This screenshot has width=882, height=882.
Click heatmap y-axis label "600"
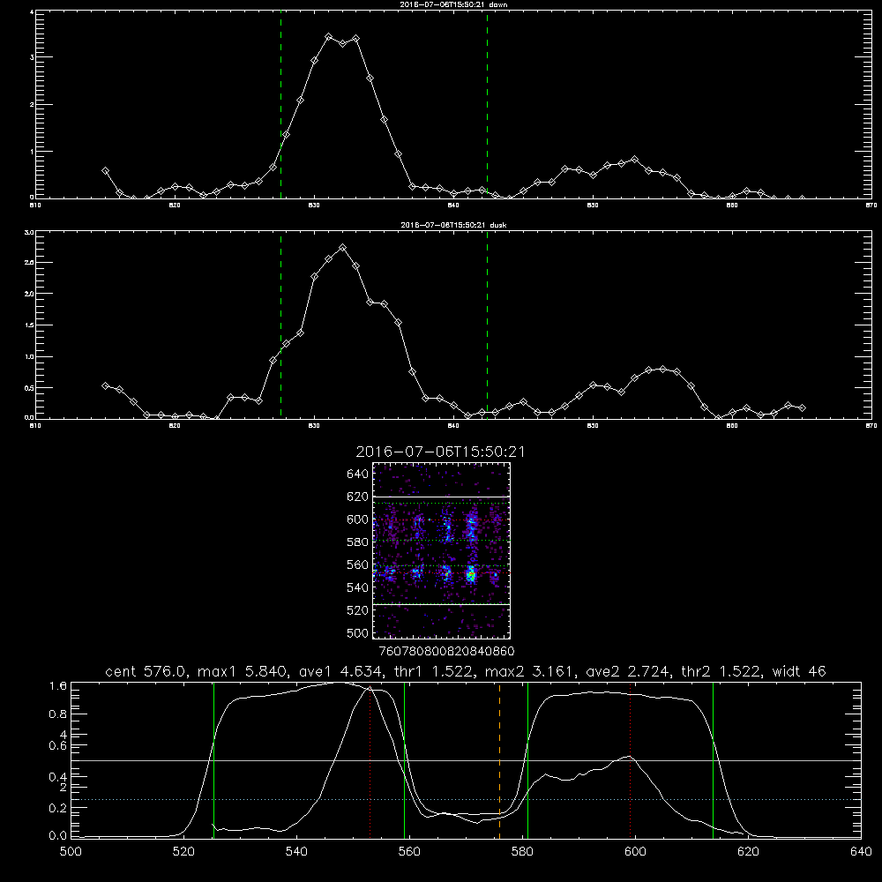coord(358,519)
